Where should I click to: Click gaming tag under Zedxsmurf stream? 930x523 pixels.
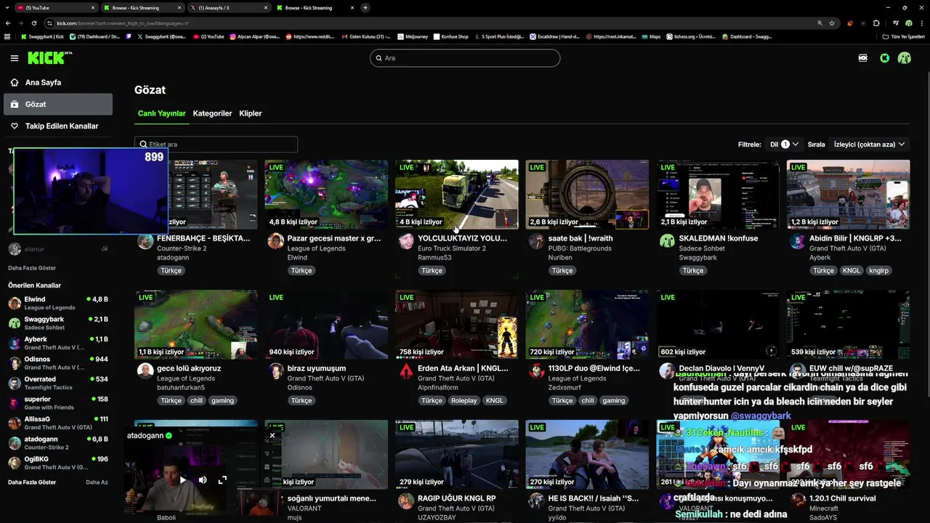click(x=613, y=401)
